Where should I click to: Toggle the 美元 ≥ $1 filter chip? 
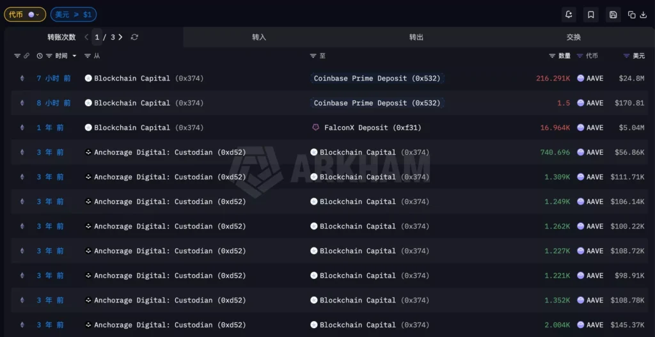pyautogui.click(x=74, y=14)
